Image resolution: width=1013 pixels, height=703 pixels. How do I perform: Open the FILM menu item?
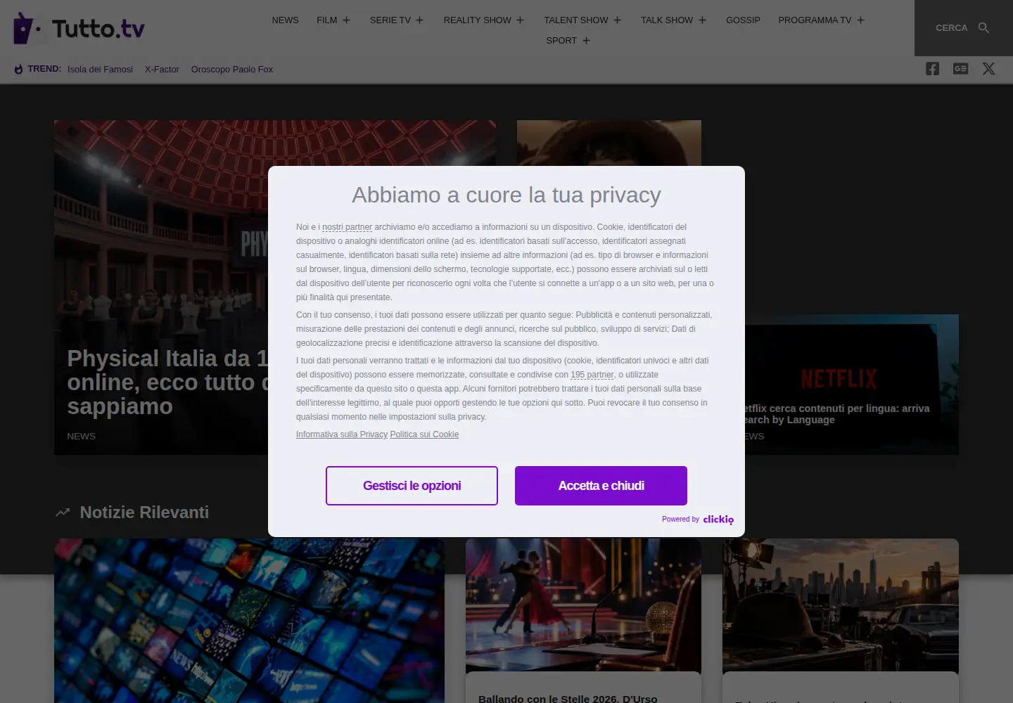click(326, 20)
